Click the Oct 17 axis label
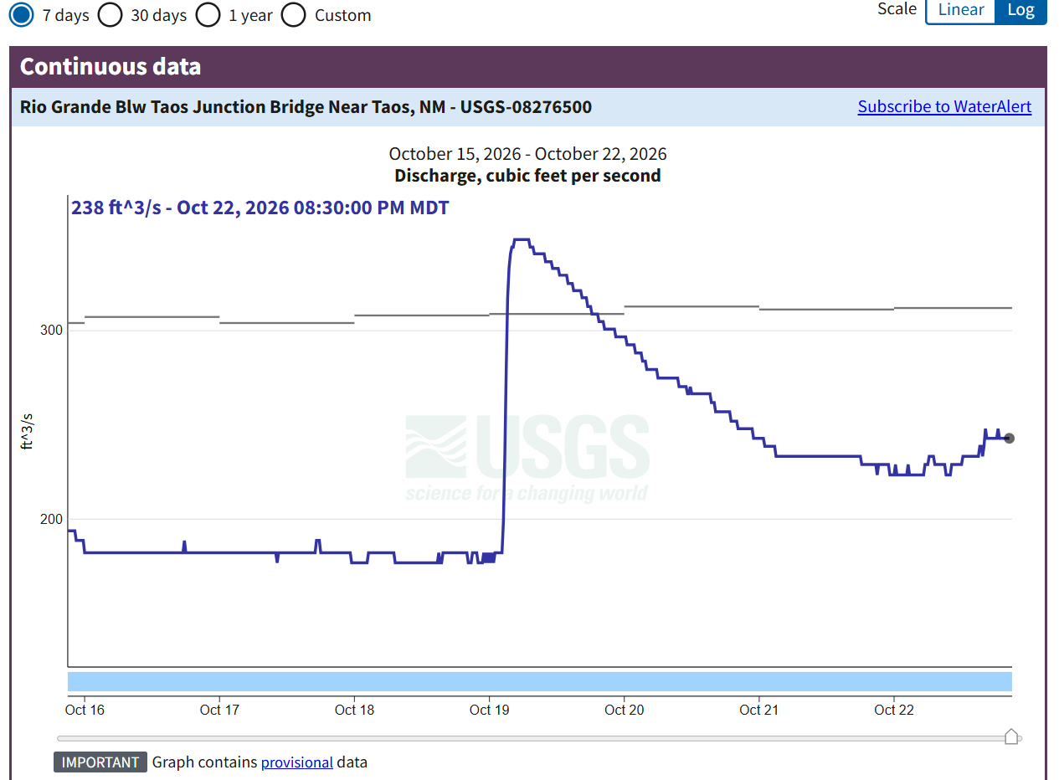 click(x=219, y=710)
